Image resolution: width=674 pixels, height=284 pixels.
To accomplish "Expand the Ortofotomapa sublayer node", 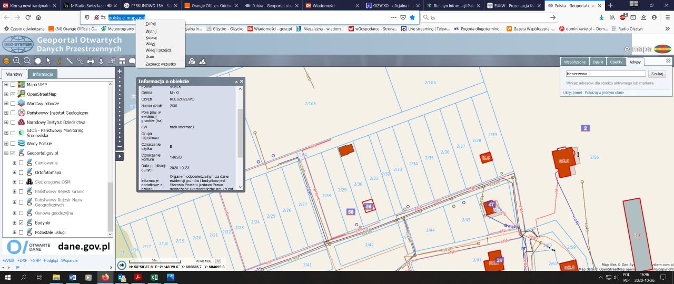I will click(x=14, y=173).
